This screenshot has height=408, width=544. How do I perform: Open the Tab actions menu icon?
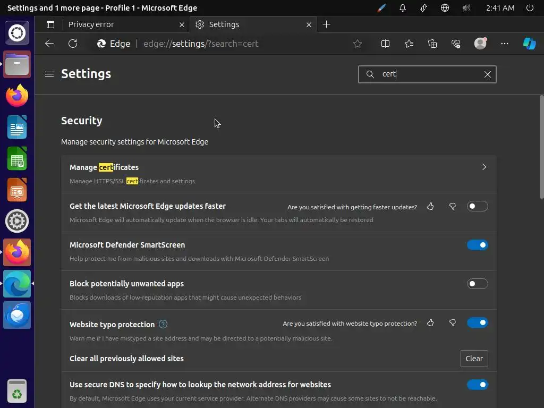(50, 24)
